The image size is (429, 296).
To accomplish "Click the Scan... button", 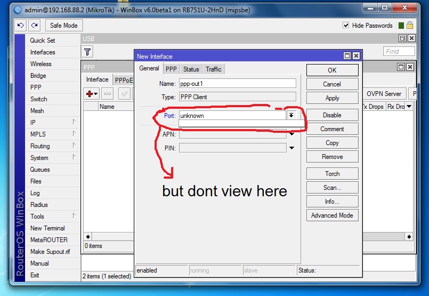I will tap(332, 188).
